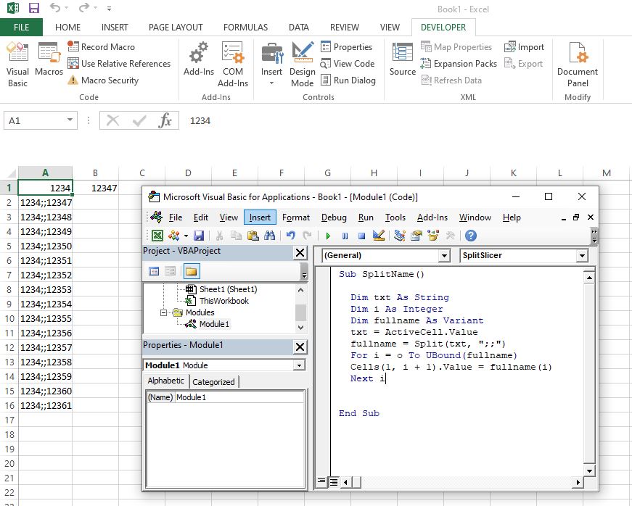The width and height of the screenshot is (632, 506).
Task: Open Customize Quick Access Toolbar dropdown
Action: (109, 8)
